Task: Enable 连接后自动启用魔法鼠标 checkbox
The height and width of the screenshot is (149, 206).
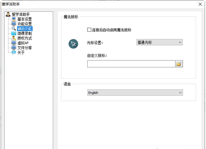Action: (90, 30)
